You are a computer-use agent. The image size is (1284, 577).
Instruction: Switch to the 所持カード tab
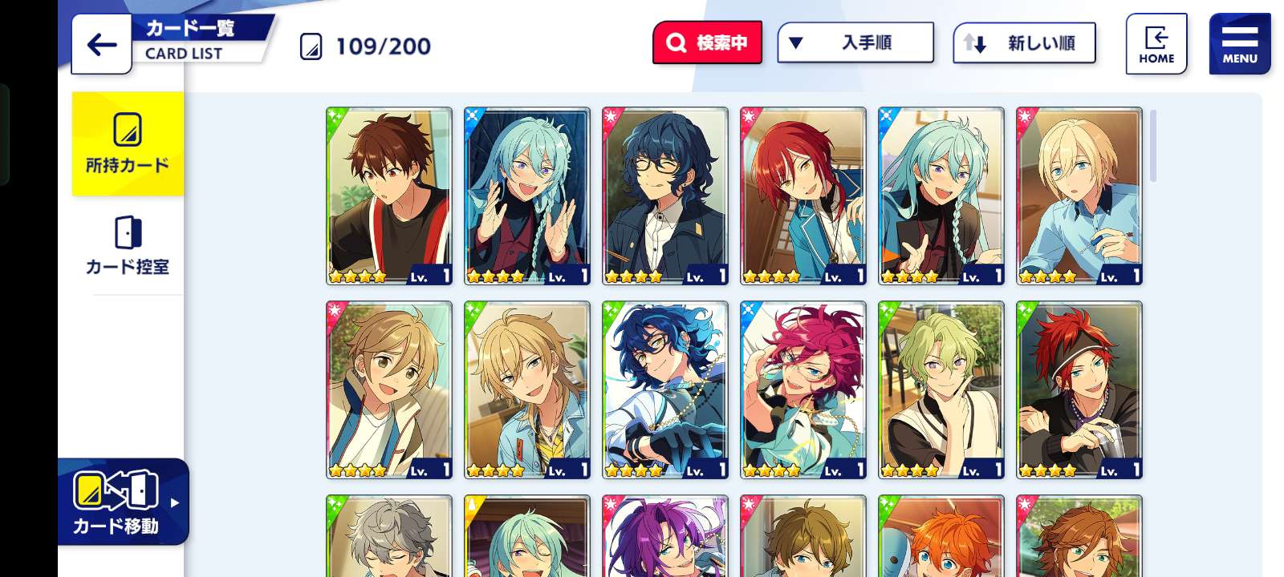128,143
